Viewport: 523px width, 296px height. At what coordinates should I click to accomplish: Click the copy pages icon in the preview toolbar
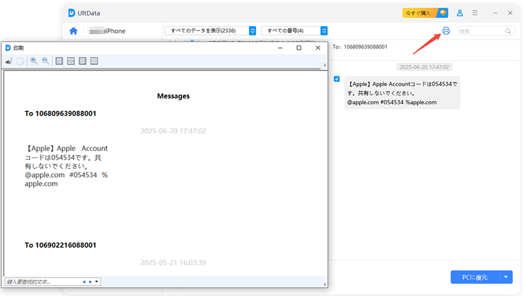(20, 61)
